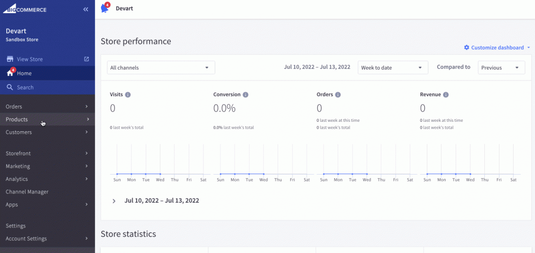Open Customize dashboard menu
Viewport: 535px width, 253px height.
(x=497, y=48)
